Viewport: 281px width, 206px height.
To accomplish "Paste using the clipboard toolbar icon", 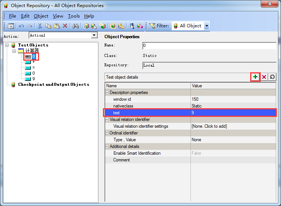I will coord(57,26).
